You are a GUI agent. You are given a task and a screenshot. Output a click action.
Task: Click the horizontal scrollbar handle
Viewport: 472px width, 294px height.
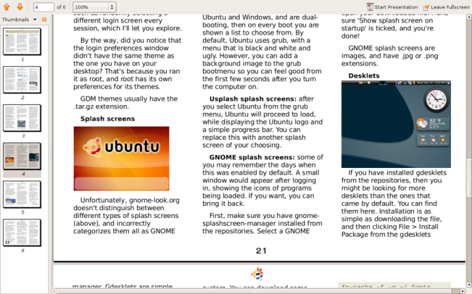[254, 291]
